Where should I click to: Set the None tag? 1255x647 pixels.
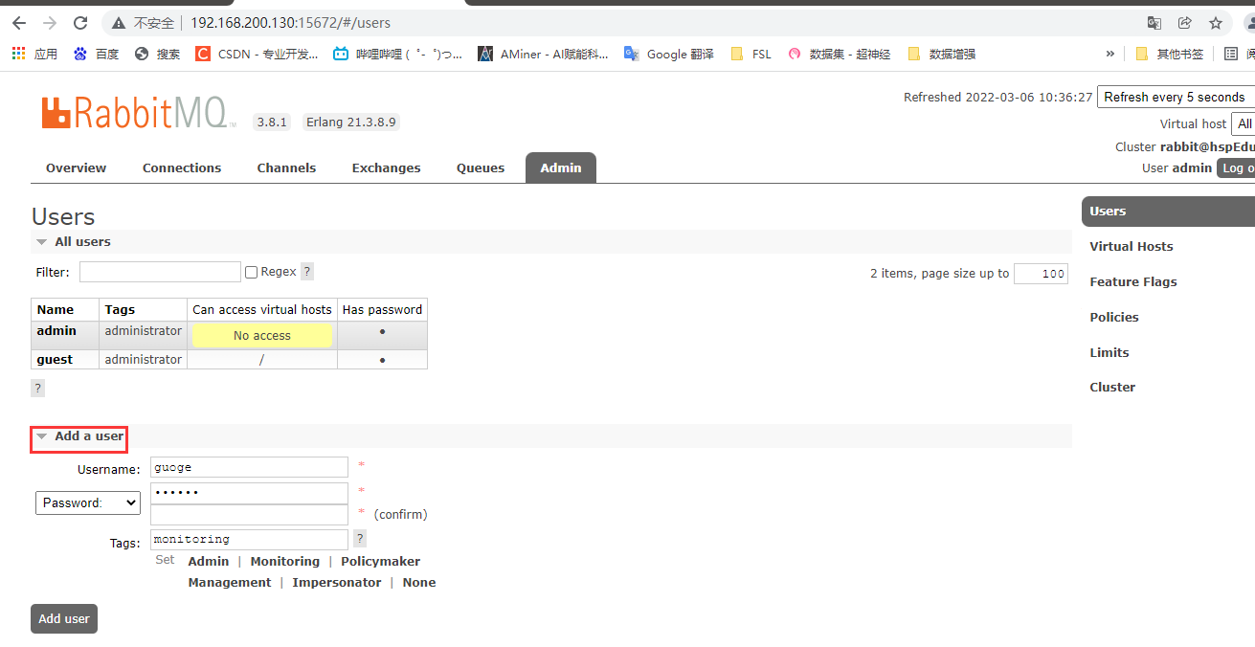point(419,583)
